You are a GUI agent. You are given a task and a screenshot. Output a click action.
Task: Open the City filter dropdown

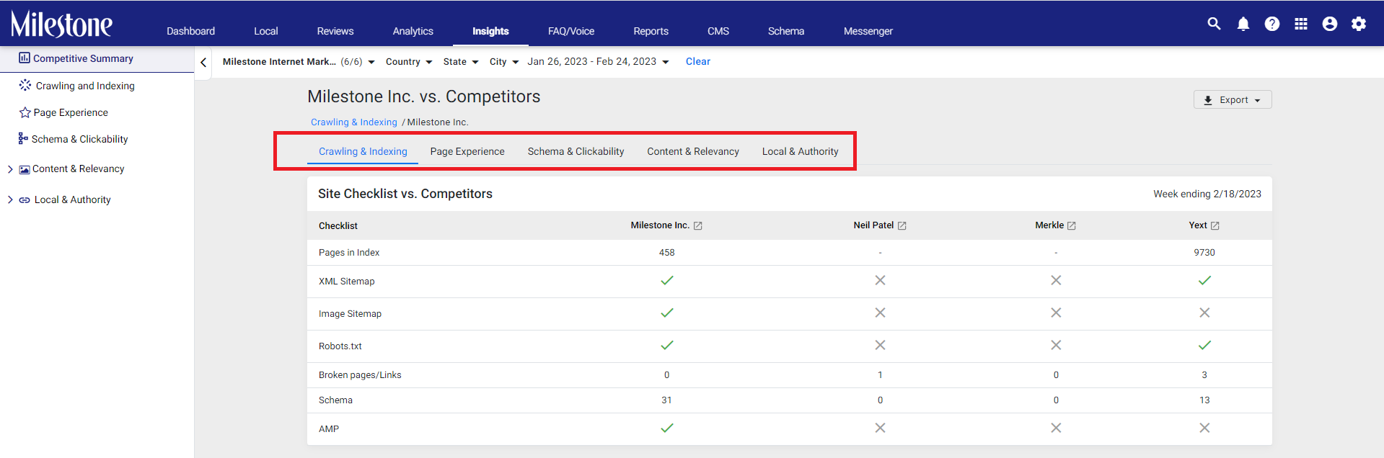504,62
